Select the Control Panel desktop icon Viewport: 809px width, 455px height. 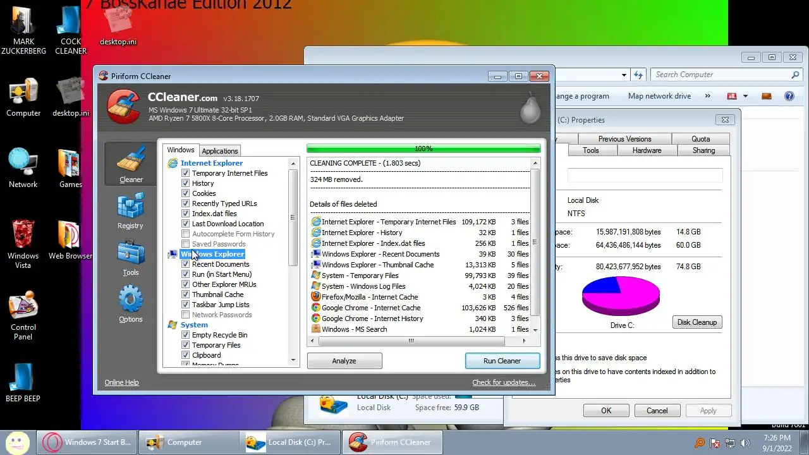click(x=23, y=316)
